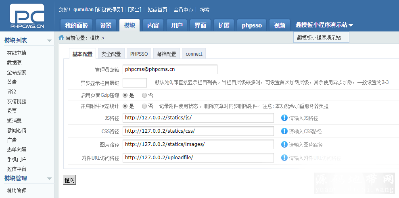Click the PHPCMS logo
The width and height of the screenshot is (399, 198).
point(27,16)
